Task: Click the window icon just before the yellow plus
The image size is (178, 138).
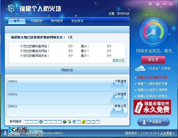Action: tap(79, 122)
